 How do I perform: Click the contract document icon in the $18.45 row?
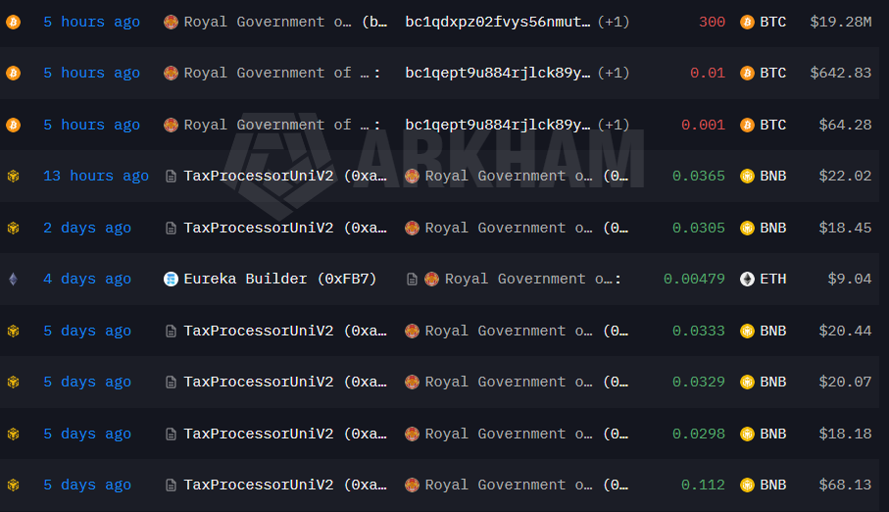(x=171, y=229)
